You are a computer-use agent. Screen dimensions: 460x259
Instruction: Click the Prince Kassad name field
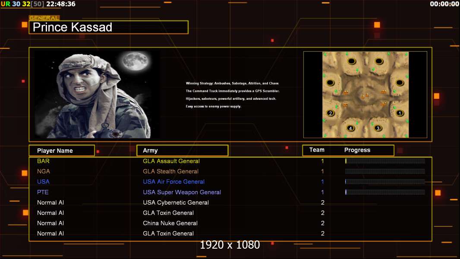point(109,27)
